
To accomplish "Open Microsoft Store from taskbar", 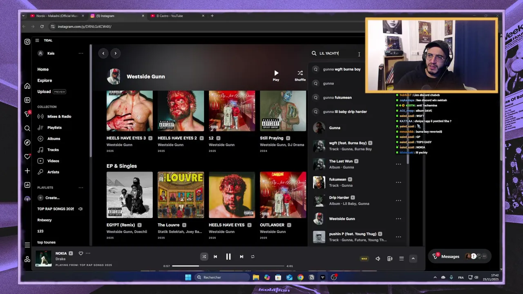I will (278, 277).
